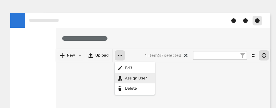The image size is (276, 108).
Task: Click the middle black circle in the header
Action: coord(245,21)
